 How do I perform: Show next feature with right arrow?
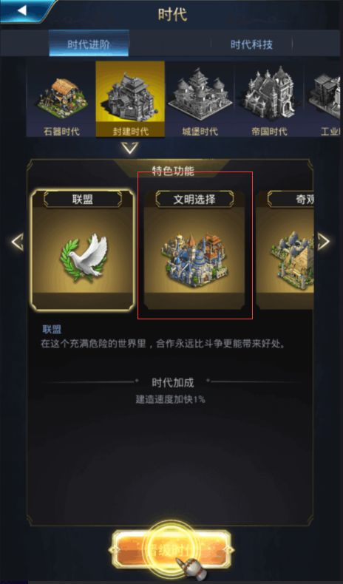click(323, 241)
